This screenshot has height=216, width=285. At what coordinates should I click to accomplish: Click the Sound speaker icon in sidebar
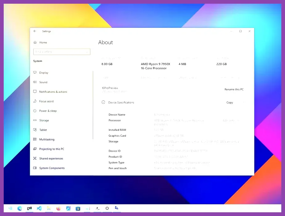click(x=35, y=82)
